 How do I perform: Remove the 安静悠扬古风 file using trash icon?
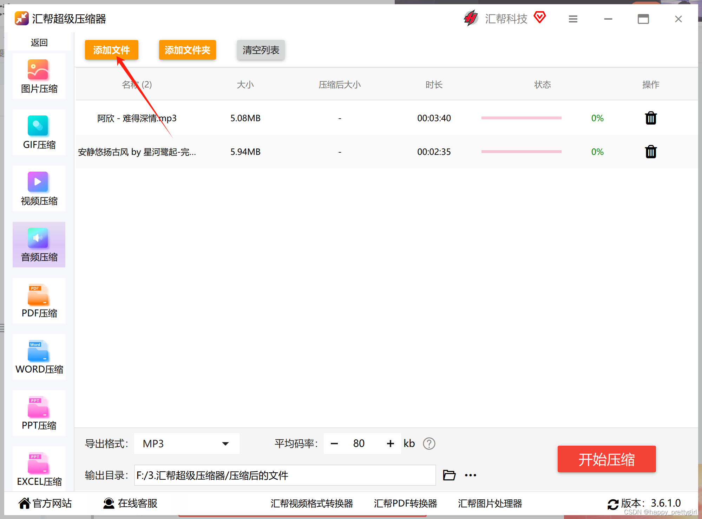[650, 152]
